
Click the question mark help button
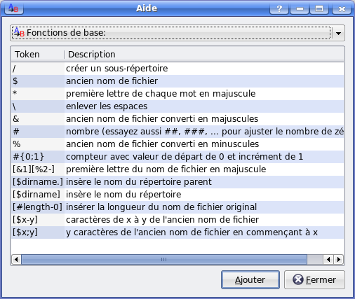[x=279, y=8]
